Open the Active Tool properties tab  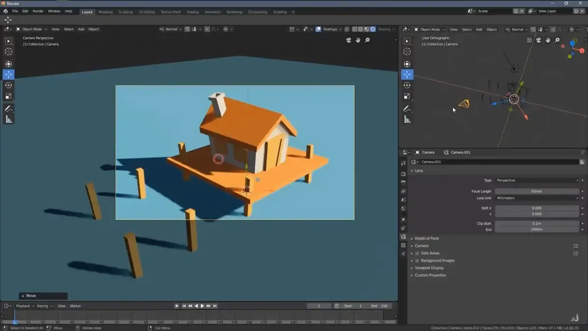[x=403, y=163]
